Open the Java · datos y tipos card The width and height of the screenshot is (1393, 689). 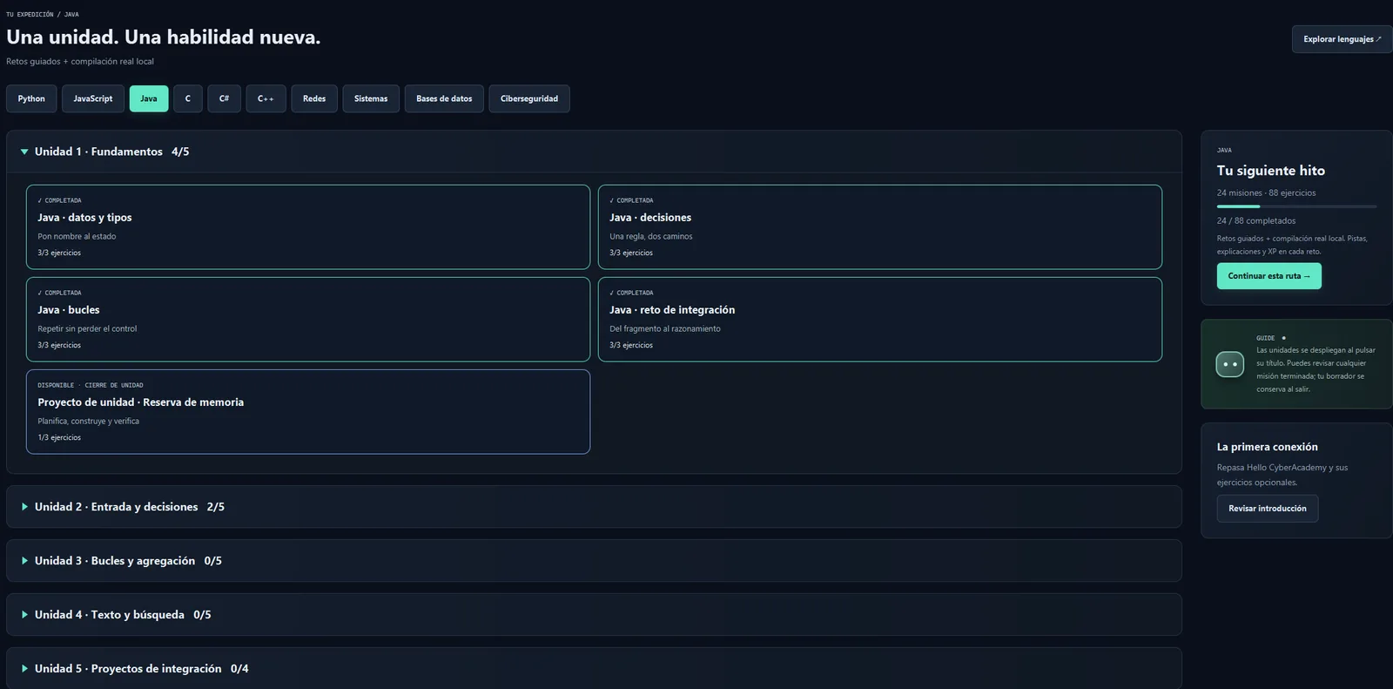[x=308, y=226]
